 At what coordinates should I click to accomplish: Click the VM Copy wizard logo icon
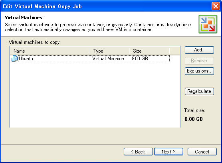coord(208,24)
